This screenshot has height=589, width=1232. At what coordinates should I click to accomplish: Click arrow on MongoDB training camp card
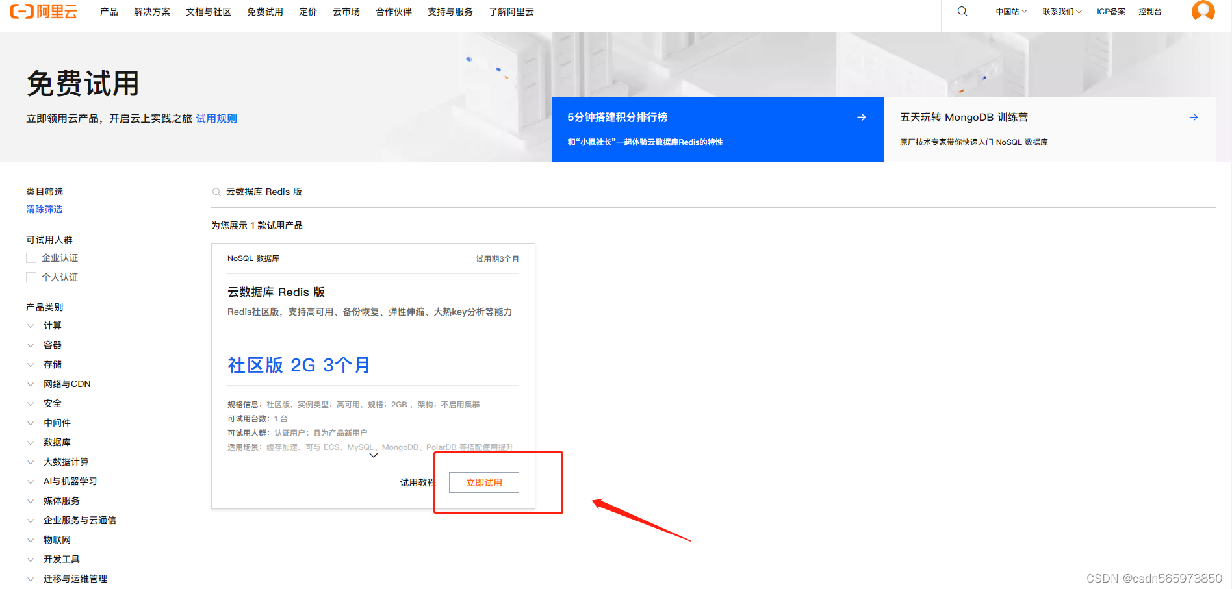1194,118
